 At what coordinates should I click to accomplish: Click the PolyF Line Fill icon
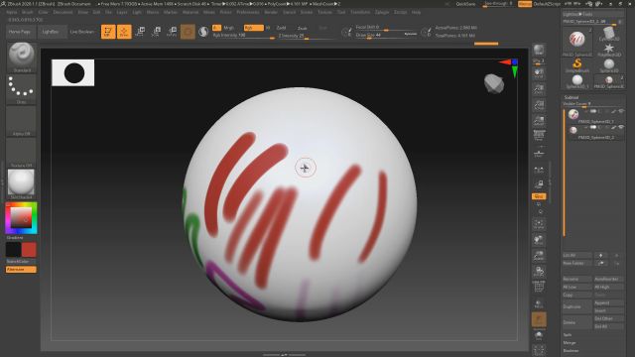[x=539, y=287]
